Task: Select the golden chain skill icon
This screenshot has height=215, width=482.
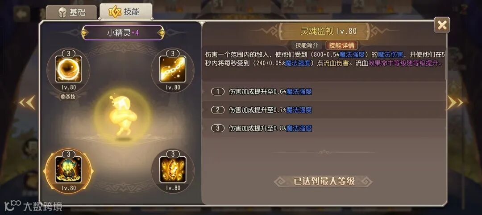Action: pos(172,69)
